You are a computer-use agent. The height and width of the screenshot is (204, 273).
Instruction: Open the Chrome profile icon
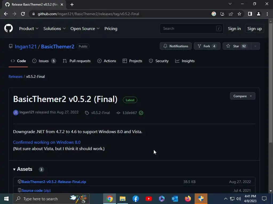(x=259, y=14)
